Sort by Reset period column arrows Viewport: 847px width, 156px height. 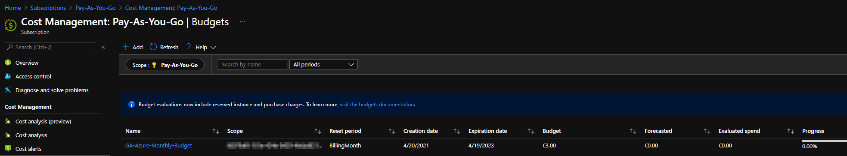tap(392, 131)
